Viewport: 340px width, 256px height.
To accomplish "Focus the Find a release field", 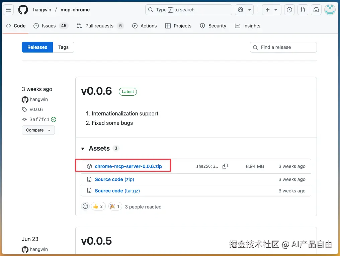I will [283, 47].
